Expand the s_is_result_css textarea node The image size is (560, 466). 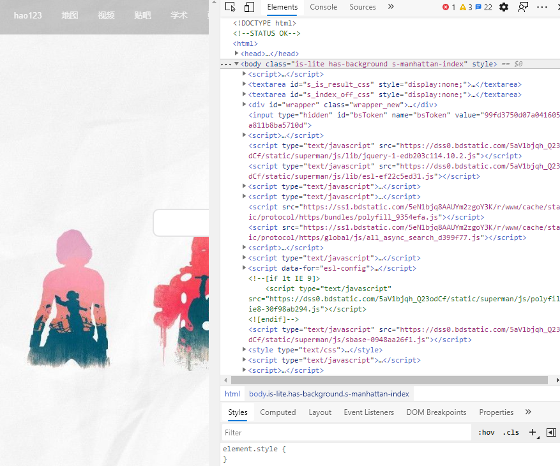[x=245, y=84]
